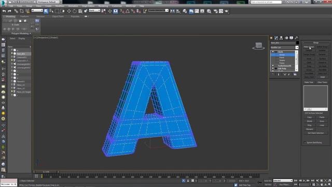Image resolution: width=332 pixels, height=187 pixels.
Task: Click the object color swatch beside name
Action: pyautogui.click(x=297, y=43)
